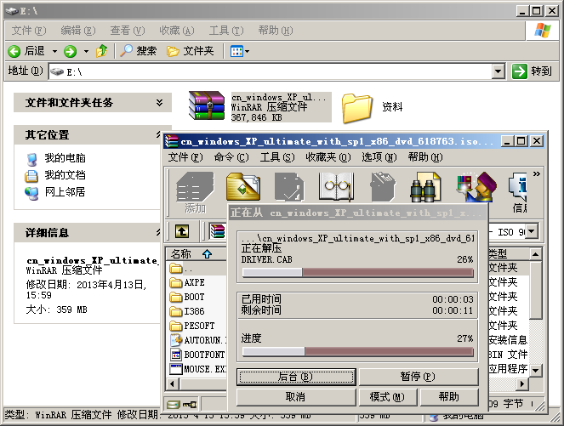The height and width of the screenshot is (426, 564).
Task: Click the DRIVER.CAB file progress bar
Action: (x=357, y=272)
